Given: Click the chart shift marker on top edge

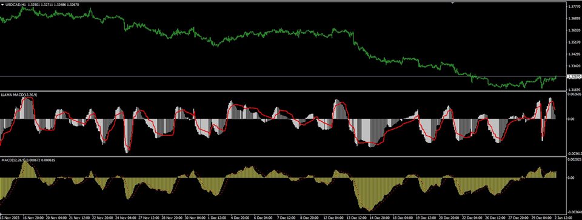Looking at the screenshot, I should click(x=452, y=2).
